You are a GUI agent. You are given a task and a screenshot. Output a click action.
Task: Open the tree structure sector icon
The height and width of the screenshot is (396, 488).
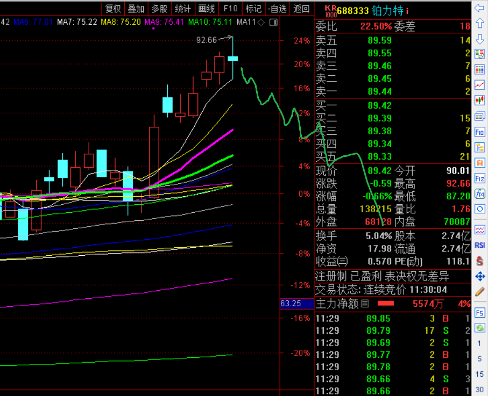(x=479, y=147)
